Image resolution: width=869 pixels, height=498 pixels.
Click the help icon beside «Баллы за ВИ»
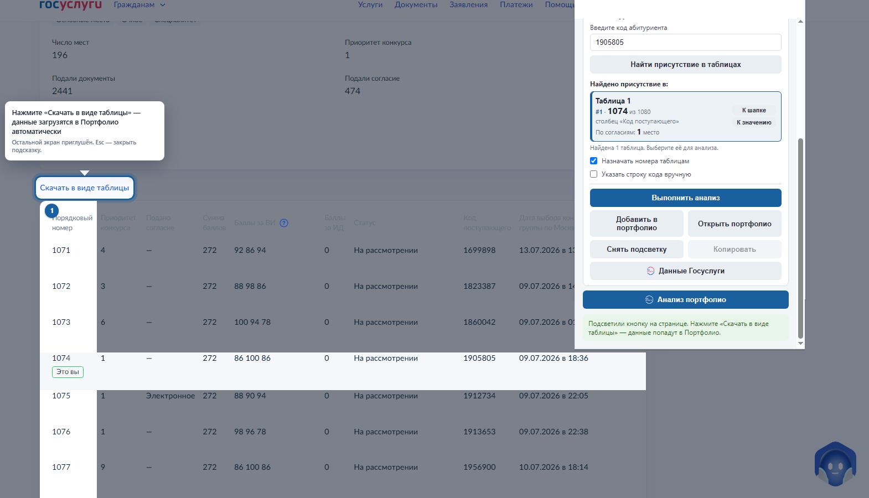click(284, 223)
